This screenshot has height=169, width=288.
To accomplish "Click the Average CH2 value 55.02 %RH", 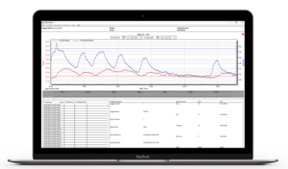I will 223,126.
